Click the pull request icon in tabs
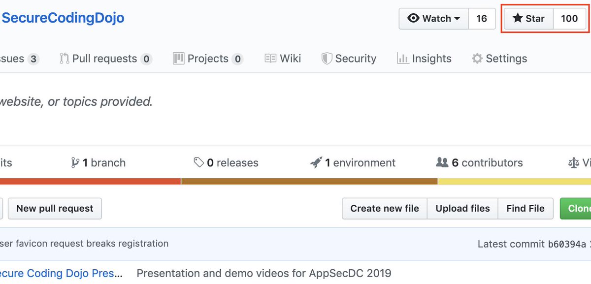591x284 pixels. pos(64,59)
